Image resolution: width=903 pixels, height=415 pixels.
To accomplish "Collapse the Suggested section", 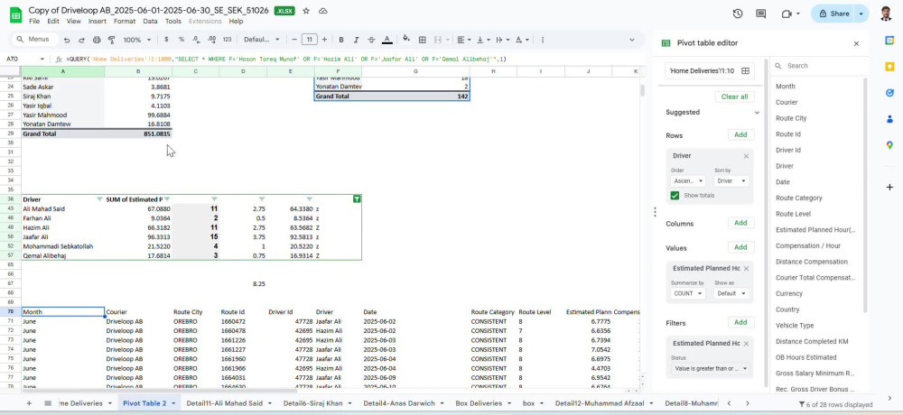I will click(x=757, y=113).
